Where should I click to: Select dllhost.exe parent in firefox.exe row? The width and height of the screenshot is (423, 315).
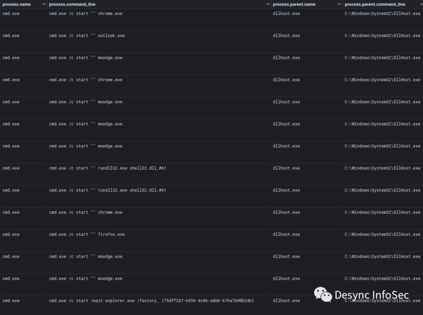286,235
